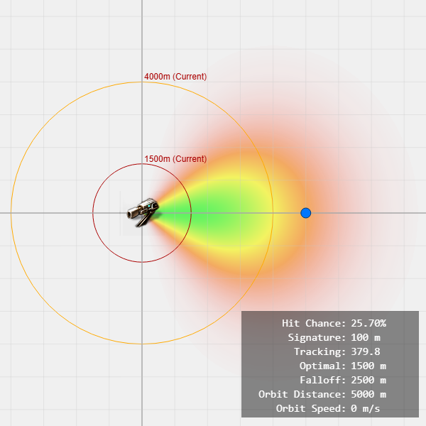Select the blue target dot
Screen dimensions: 426x426
(x=306, y=213)
